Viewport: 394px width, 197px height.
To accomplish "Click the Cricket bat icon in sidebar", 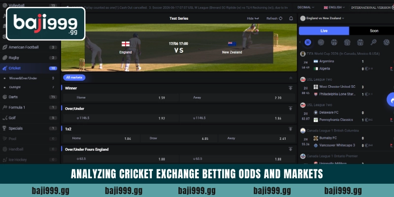I will pos(4,68).
